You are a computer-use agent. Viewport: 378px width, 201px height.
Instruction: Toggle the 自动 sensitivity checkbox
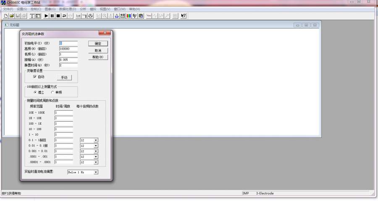click(35, 76)
